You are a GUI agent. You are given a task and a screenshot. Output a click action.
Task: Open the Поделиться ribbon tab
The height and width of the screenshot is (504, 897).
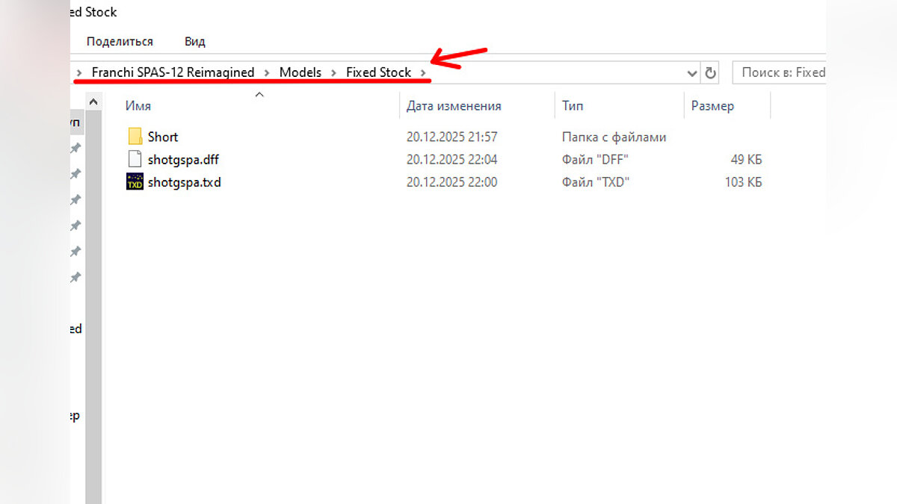[120, 41]
